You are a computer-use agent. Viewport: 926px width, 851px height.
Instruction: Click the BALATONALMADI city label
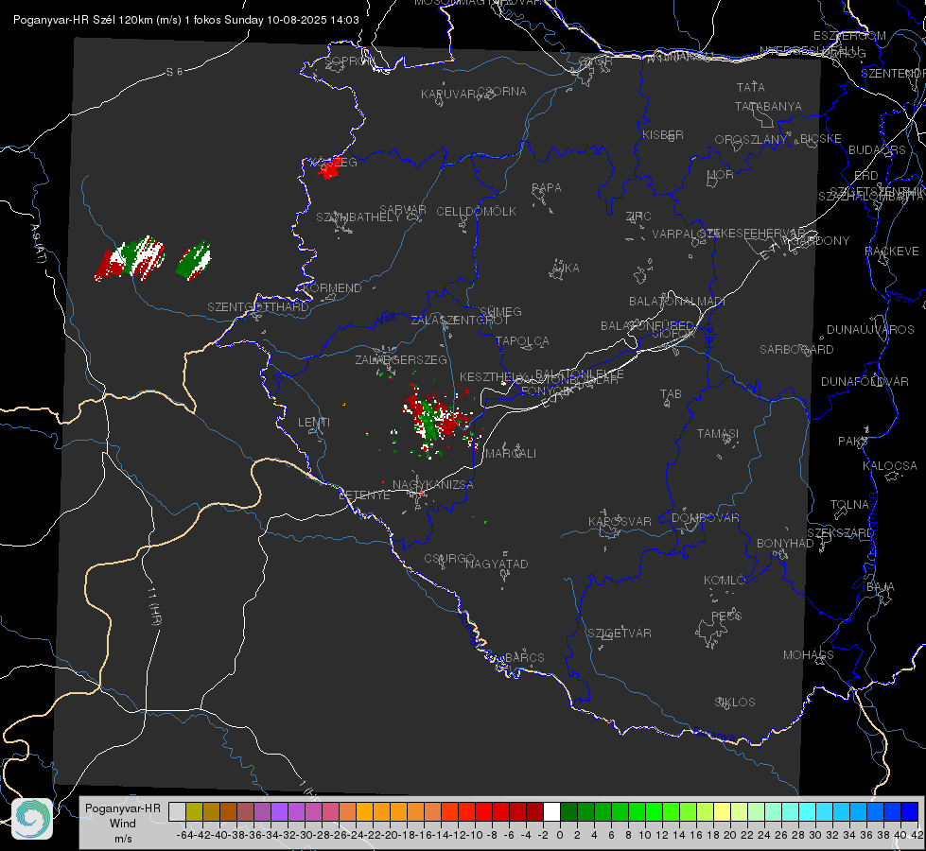click(677, 302)
